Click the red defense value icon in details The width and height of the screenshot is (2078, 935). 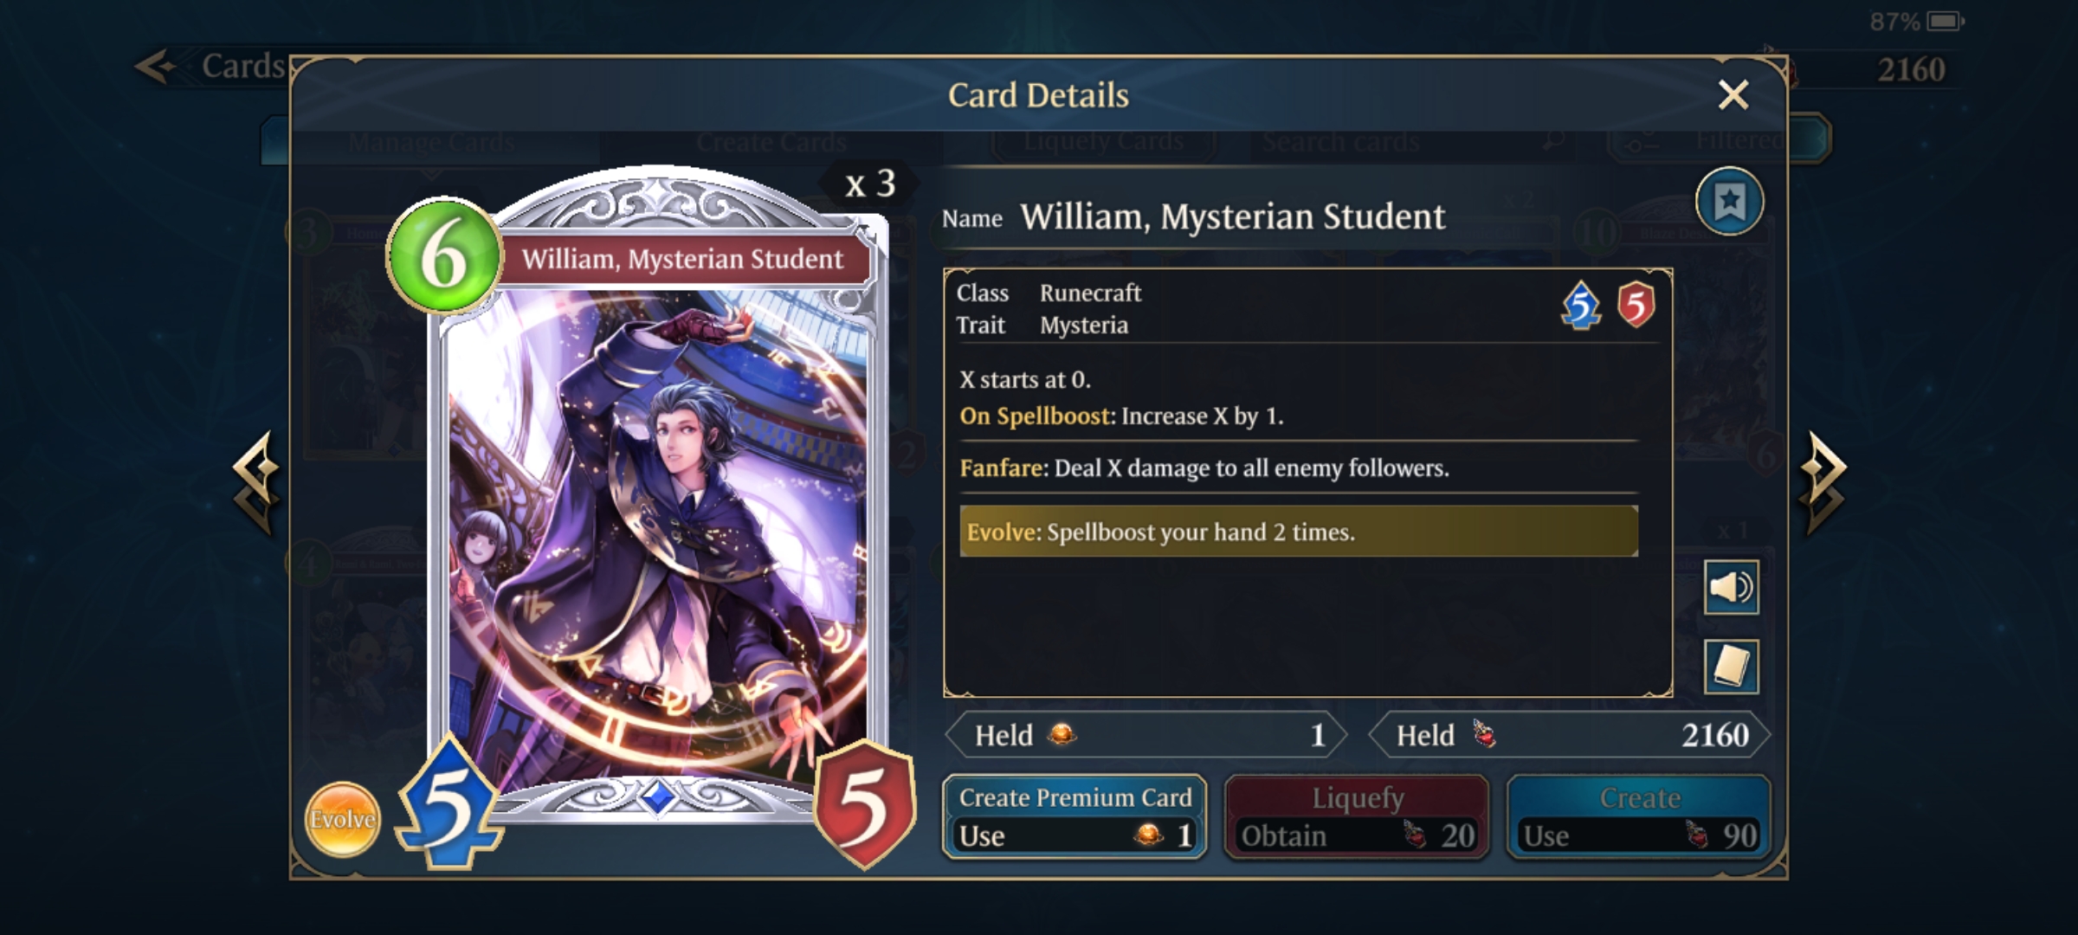click(1636, 305)
